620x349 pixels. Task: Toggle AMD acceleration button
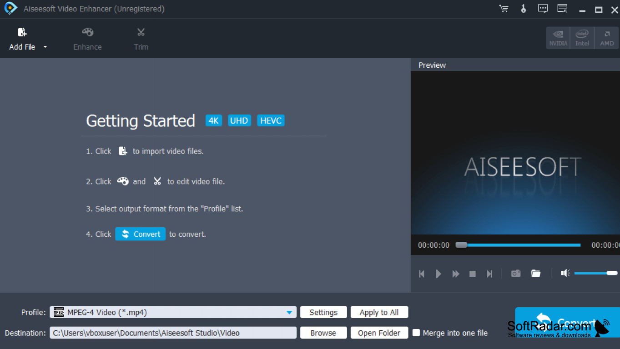click(x=607, y=38)
